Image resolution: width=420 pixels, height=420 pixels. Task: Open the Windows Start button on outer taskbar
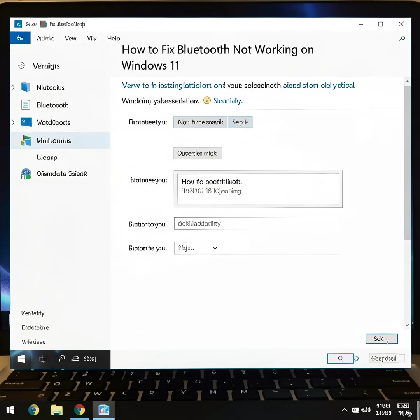click(x=10, y=410)
